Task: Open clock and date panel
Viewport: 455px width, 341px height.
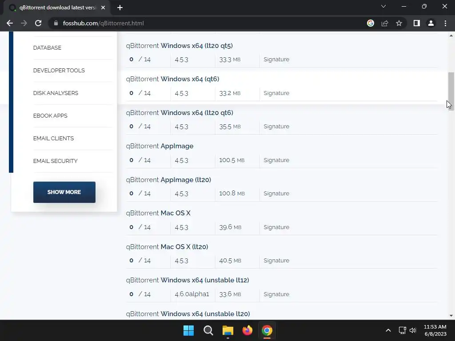Action: 435,330
